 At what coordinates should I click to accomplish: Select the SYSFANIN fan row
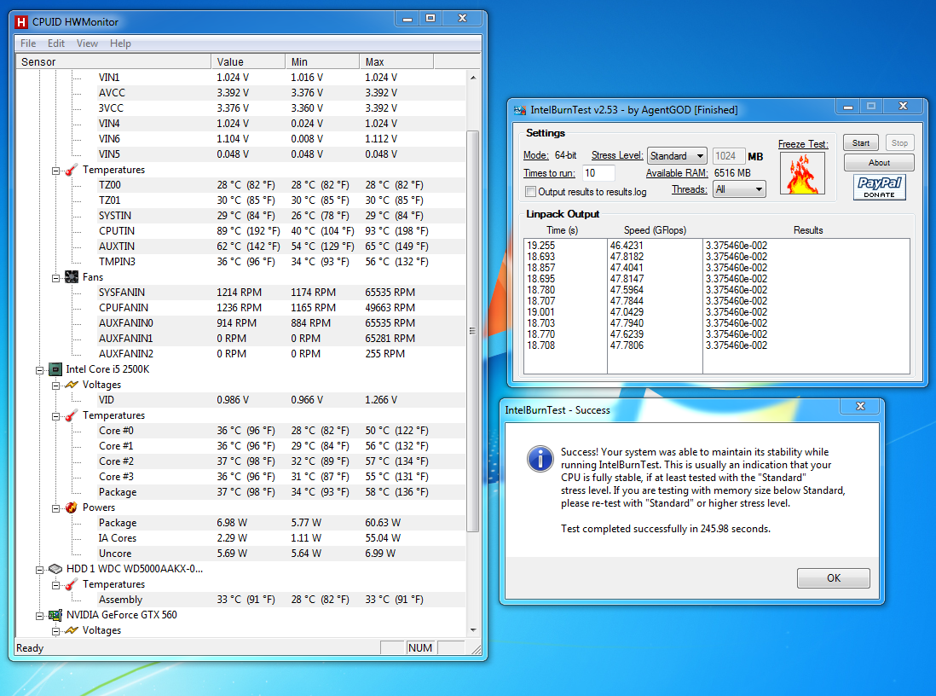[280, 293]
